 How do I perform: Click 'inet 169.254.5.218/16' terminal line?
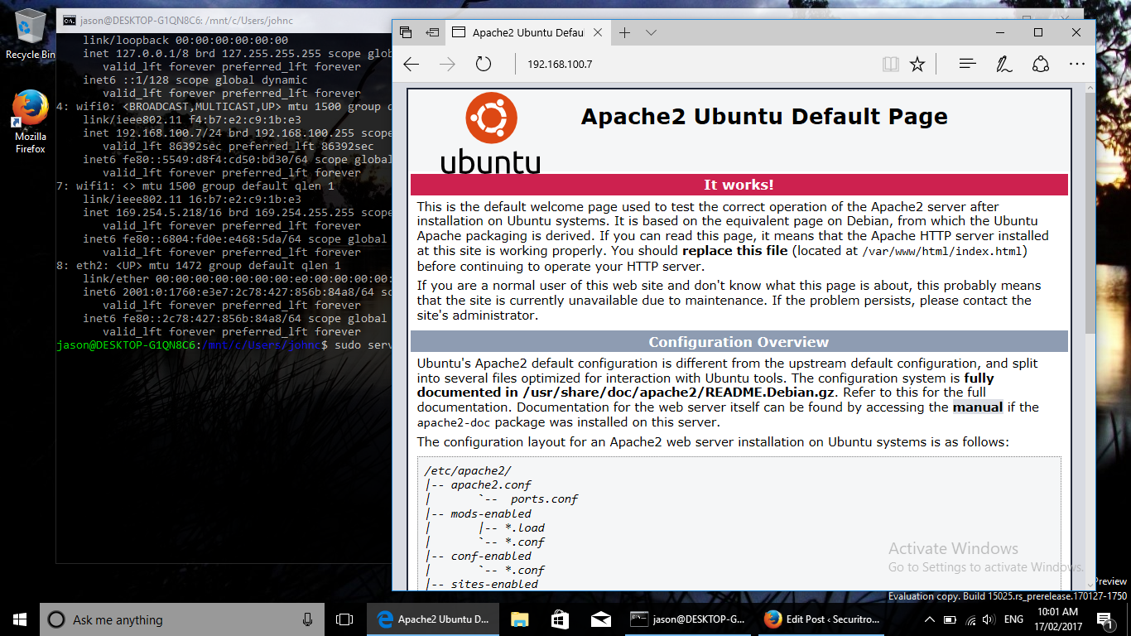click(238, 212)
